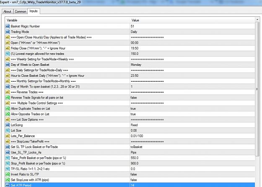Select the Multiple Trade Control Settings row

130,103
